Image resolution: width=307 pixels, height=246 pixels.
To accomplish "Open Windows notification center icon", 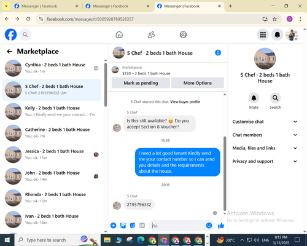I will 297,240.
